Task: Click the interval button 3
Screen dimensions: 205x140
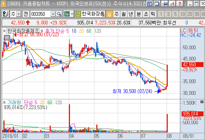Action: coord(168,14)
